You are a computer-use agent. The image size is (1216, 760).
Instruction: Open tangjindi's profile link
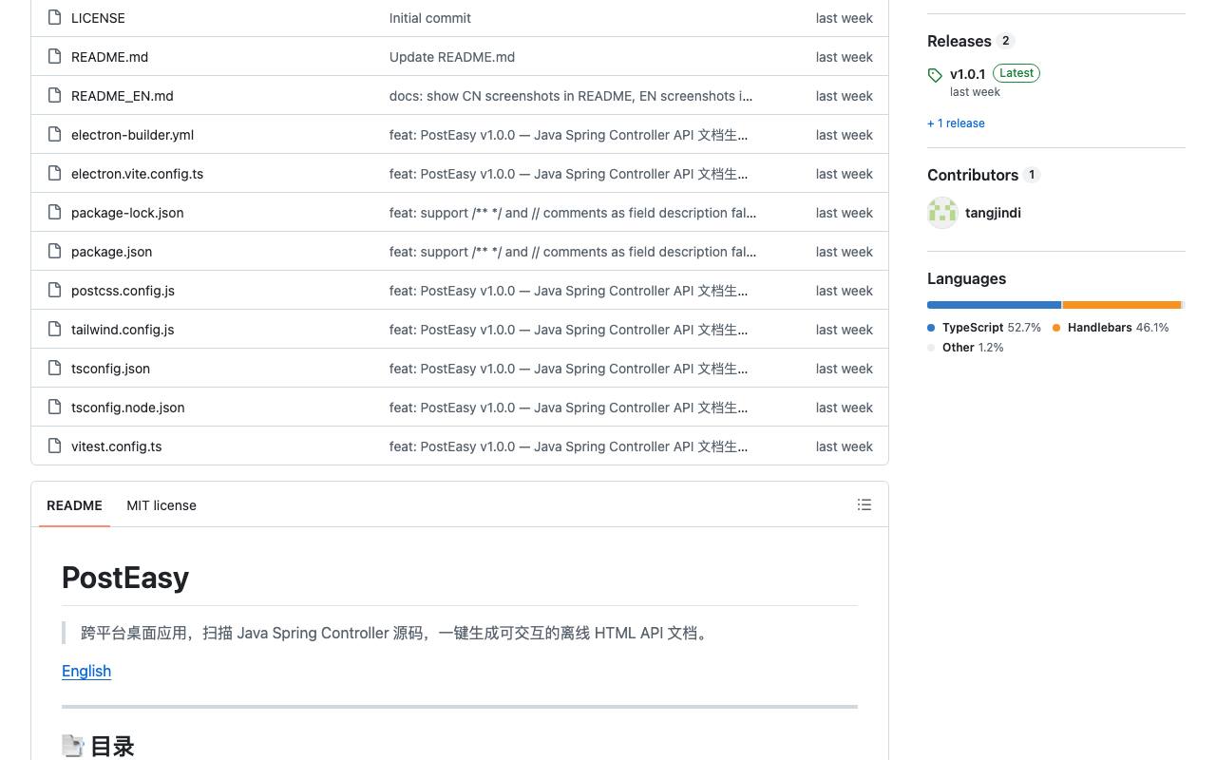993,213
